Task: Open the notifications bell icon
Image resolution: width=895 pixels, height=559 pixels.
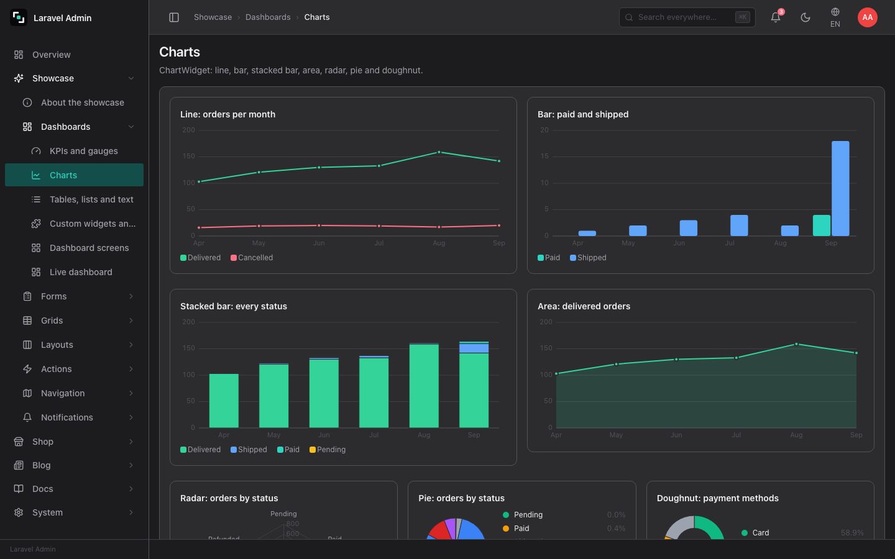Action: click(776, 17)
